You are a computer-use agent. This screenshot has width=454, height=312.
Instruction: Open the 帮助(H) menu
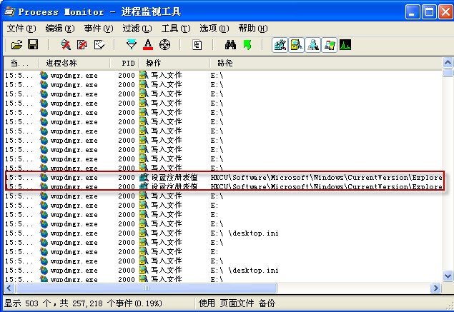tap(253, 29)
